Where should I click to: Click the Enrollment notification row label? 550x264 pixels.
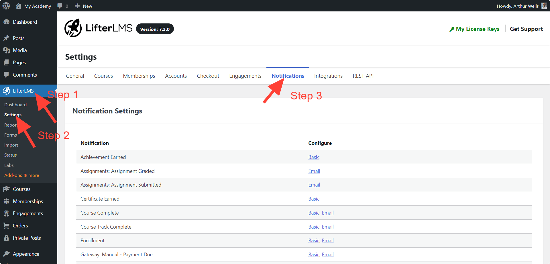[93, 241]
